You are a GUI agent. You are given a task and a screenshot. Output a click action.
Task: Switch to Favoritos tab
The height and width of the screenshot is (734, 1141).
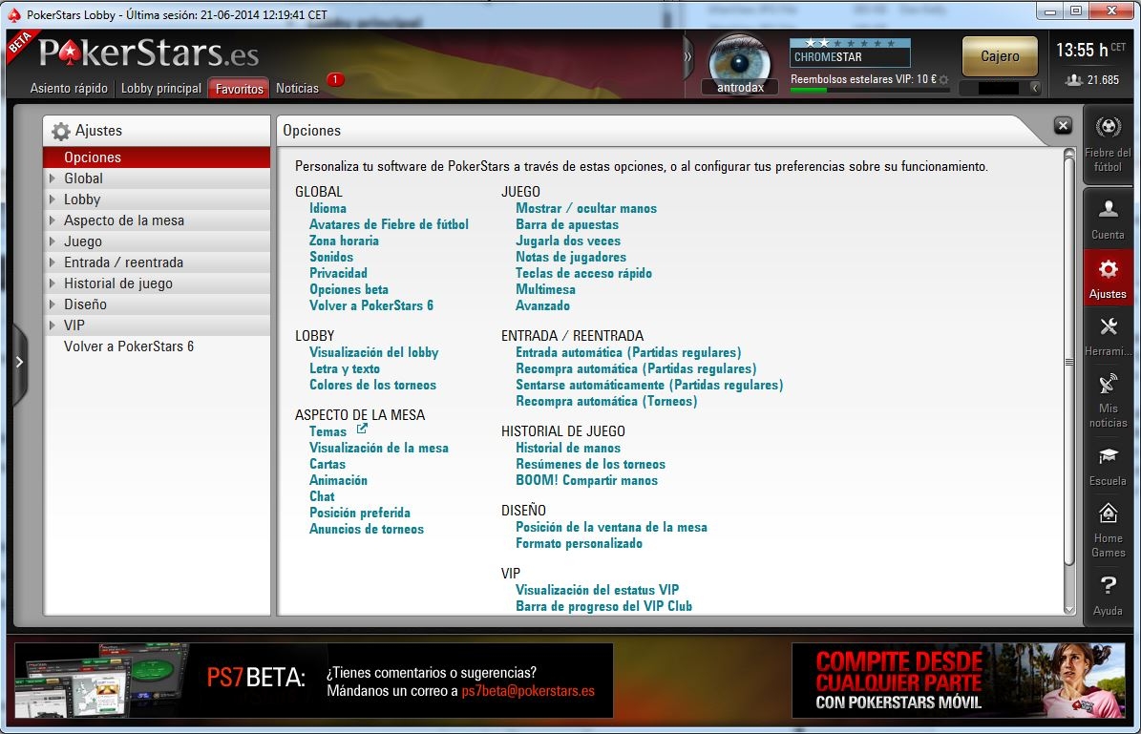(x=239, y=88)
